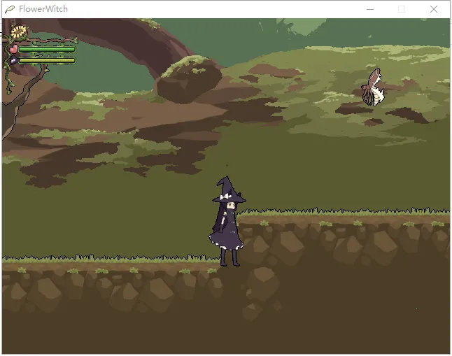The width and height of the screenshot is (452, 356).
Task: Click the large rock below the witch's feet
Action: pos(262,282)
